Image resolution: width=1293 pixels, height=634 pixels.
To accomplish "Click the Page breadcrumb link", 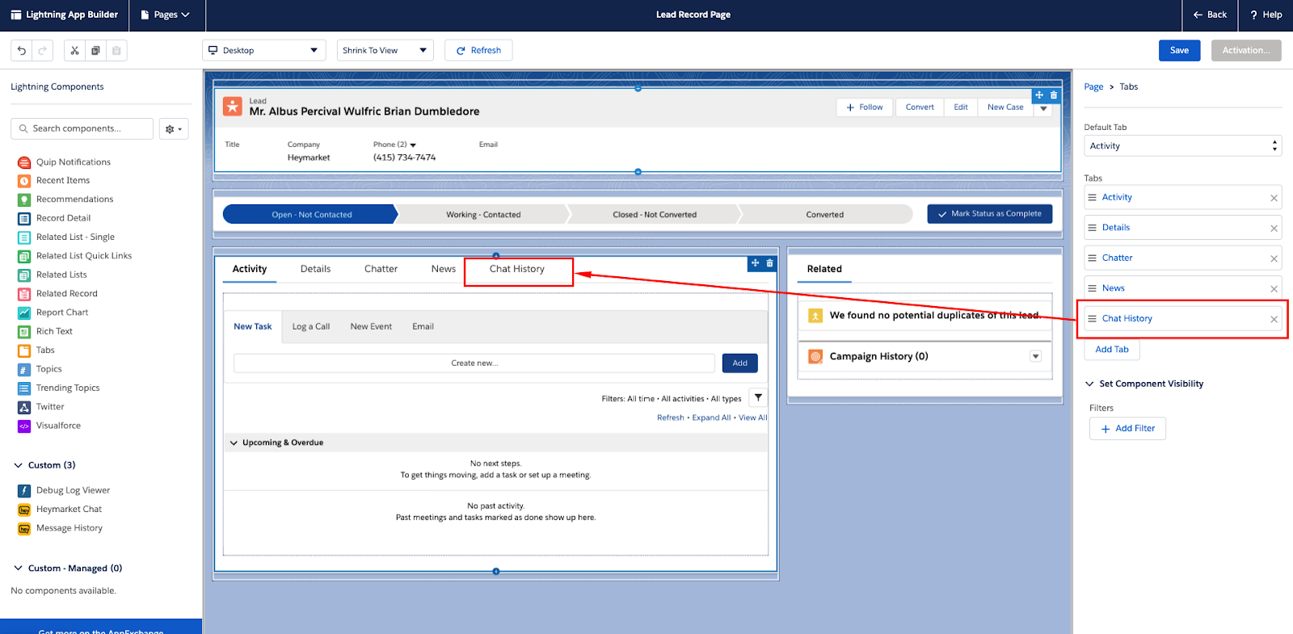I will coord(1093,87).
